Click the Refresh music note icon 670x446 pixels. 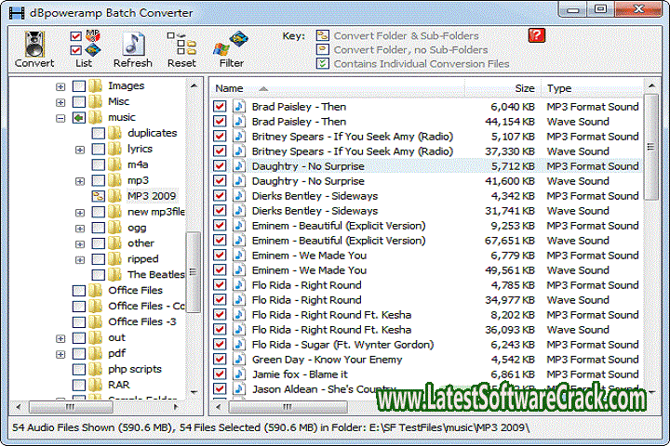[x=132, y=43]
